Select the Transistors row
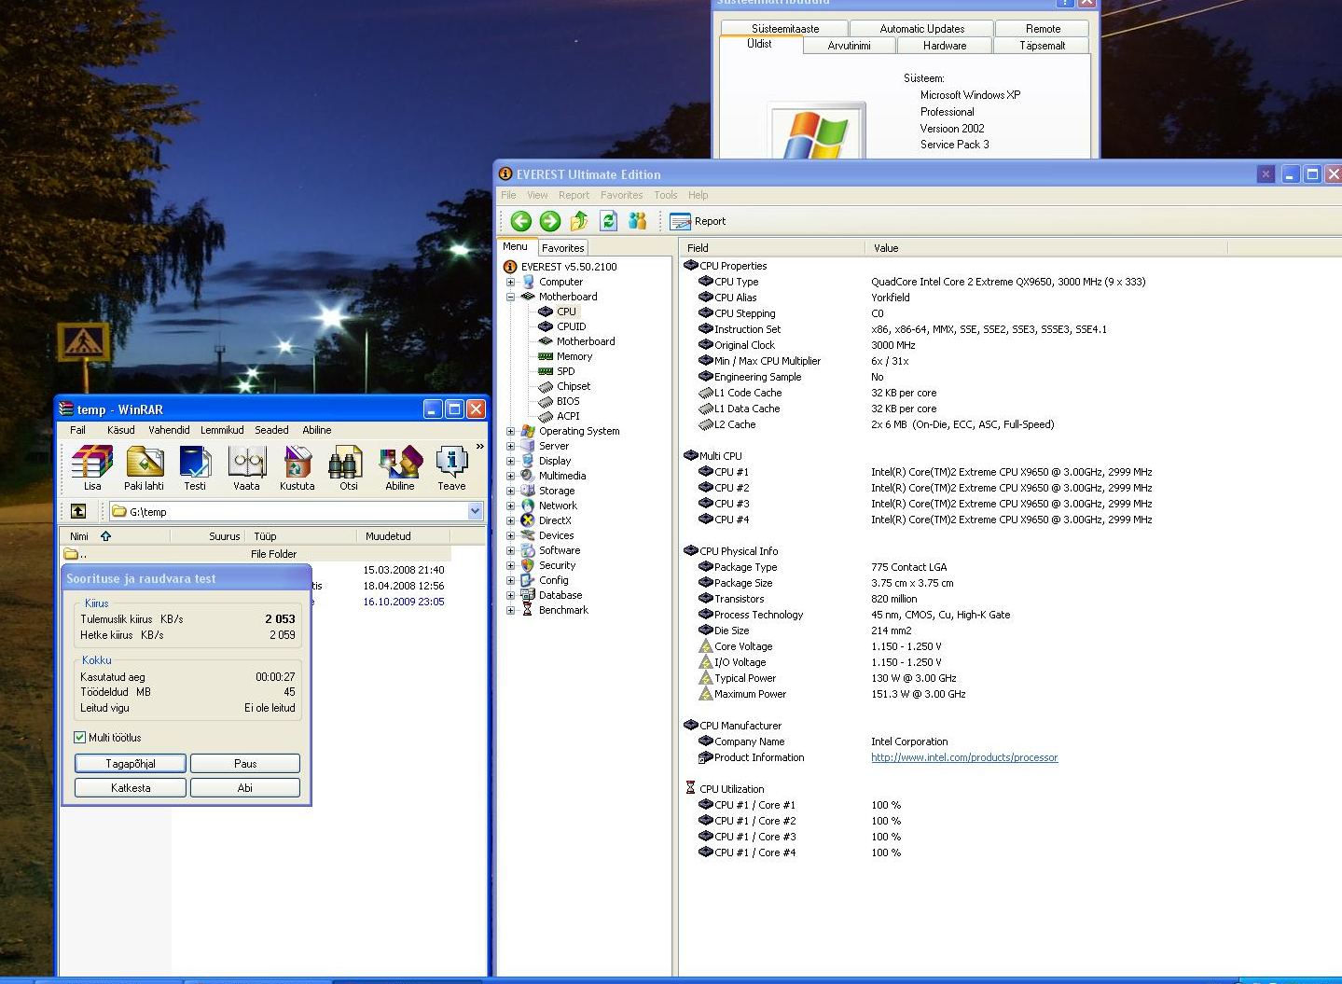This screenshot has height=984, width=1342. 808,599
